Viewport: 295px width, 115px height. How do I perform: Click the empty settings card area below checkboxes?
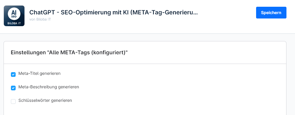point(145,109)
